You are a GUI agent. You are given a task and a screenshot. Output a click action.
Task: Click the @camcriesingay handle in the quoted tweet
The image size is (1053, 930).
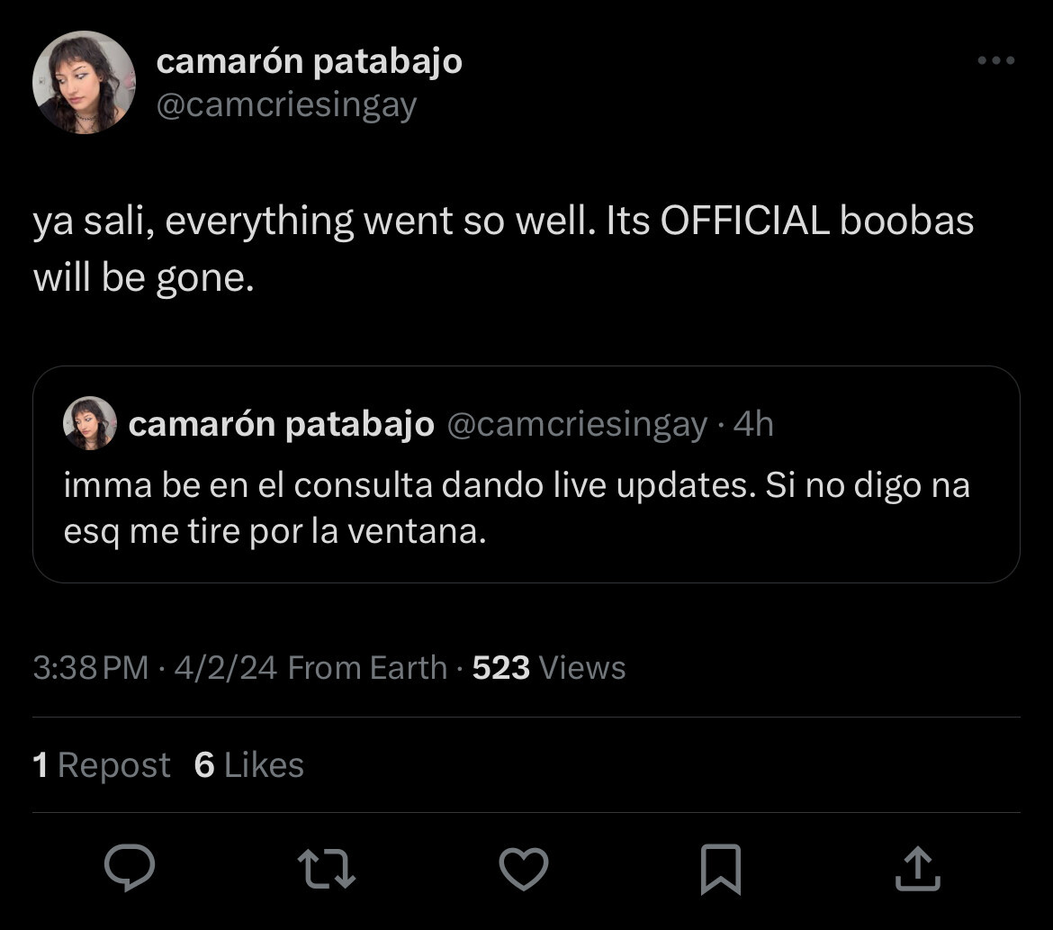[x=577, y=424]
